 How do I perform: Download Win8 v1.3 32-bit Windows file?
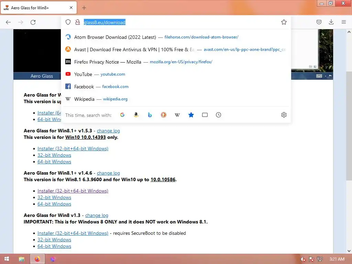(54, 240)
